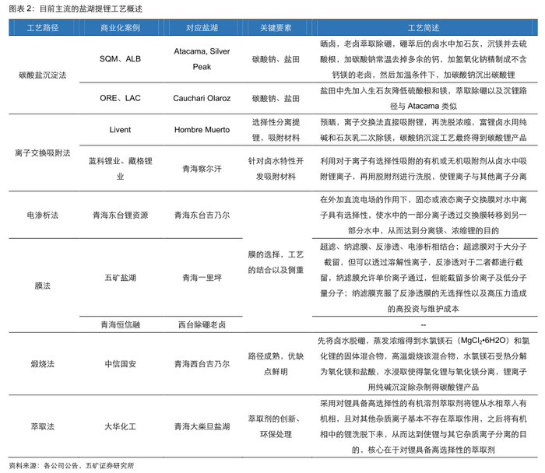Image resolution: width=545 pixels, height=473 pixels.
Task: Click the description starting '在外加直流电场的作用下'
Action: (x=424, y=215)
